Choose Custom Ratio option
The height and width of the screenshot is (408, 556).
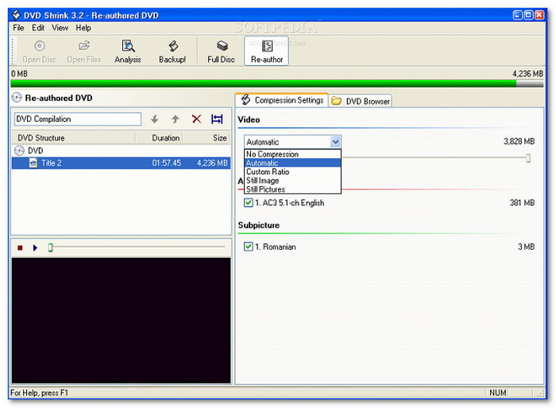[292, 172]
